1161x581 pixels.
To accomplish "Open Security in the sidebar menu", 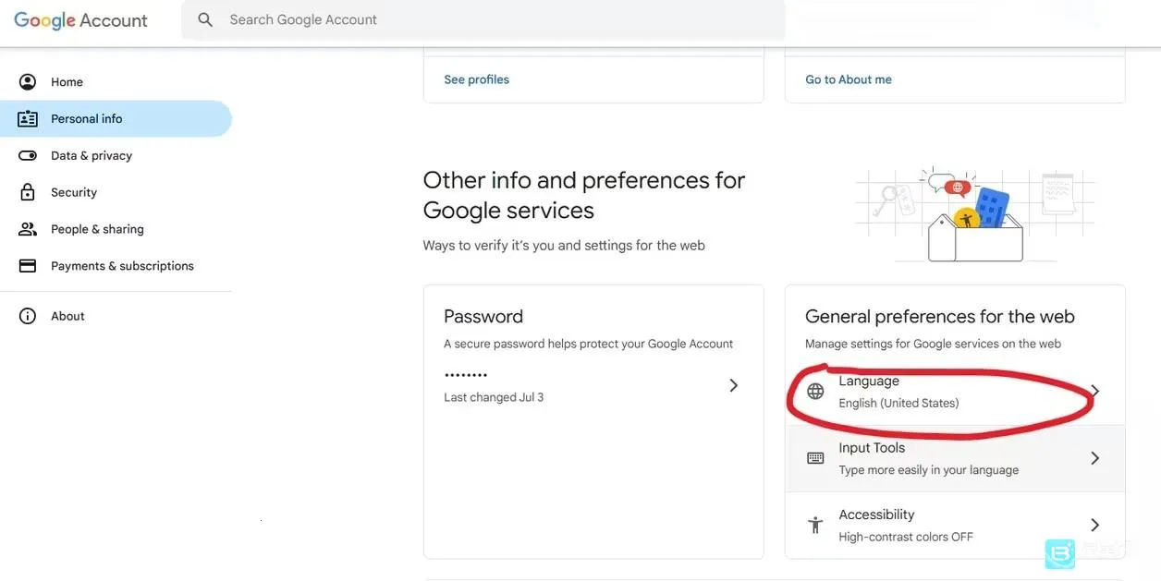I will (74, 192).
